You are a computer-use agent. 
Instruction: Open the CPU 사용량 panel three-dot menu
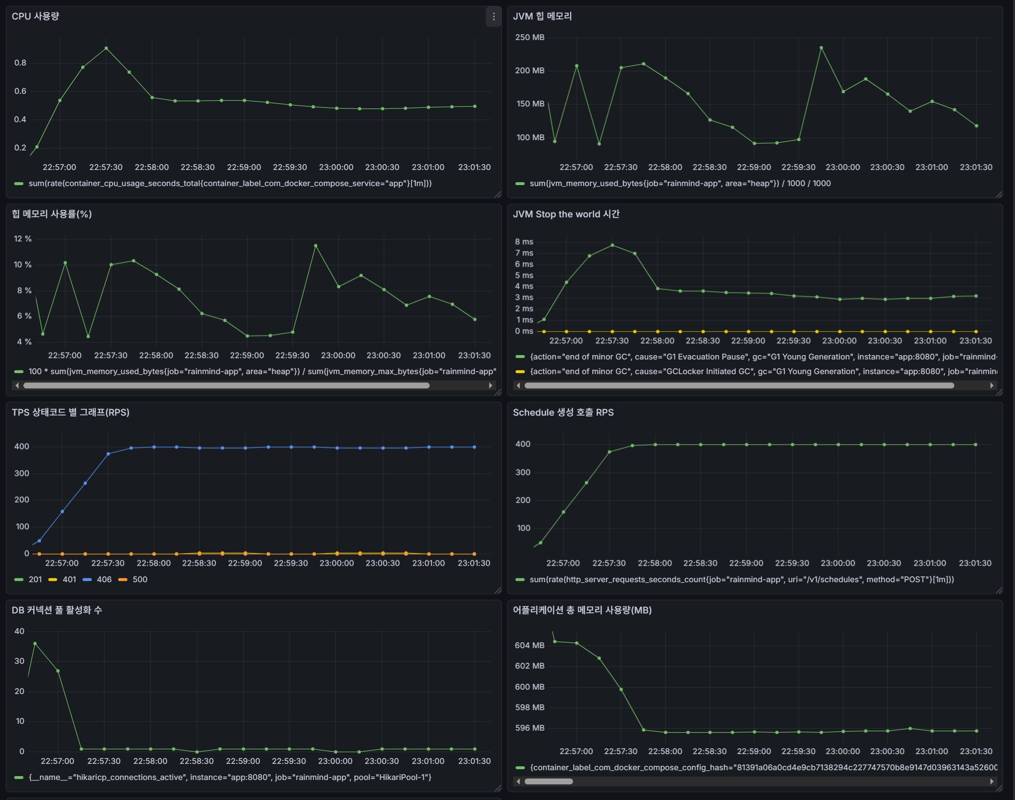point(494,17)
